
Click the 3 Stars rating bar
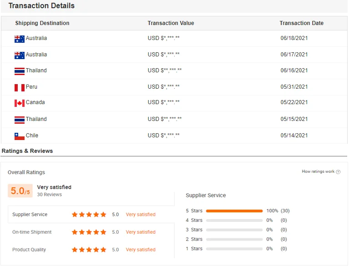click(234, 230)
